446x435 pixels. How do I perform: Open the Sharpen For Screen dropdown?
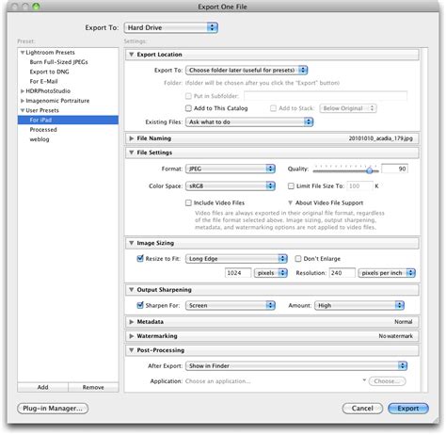[x=231, y=305]
